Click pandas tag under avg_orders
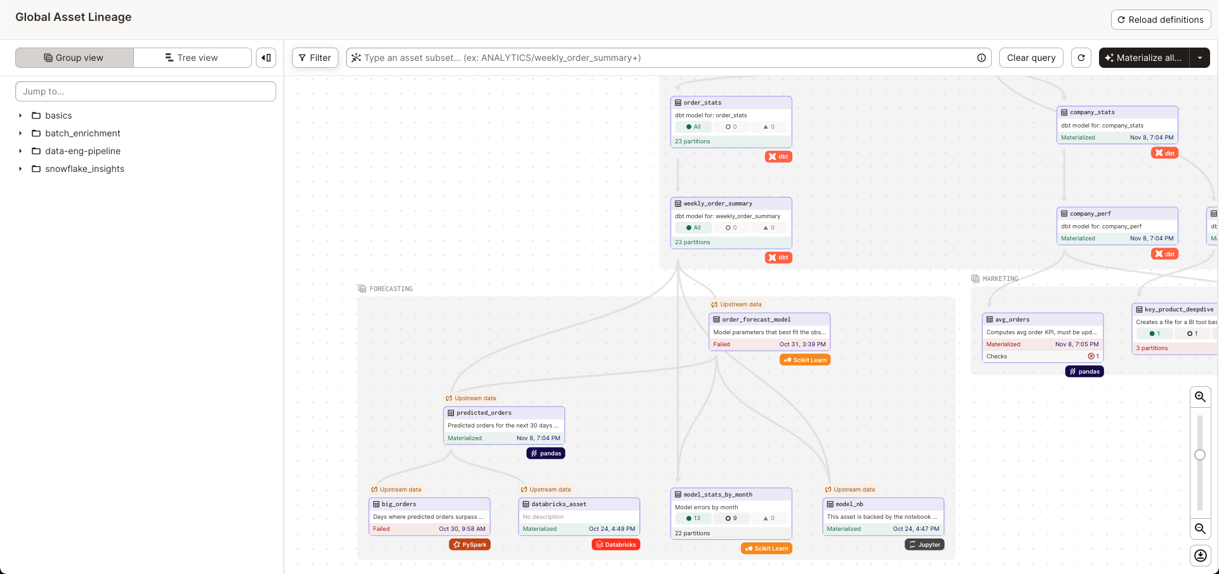This screenshot has height=574, width=1219. tap(1084, 372)
